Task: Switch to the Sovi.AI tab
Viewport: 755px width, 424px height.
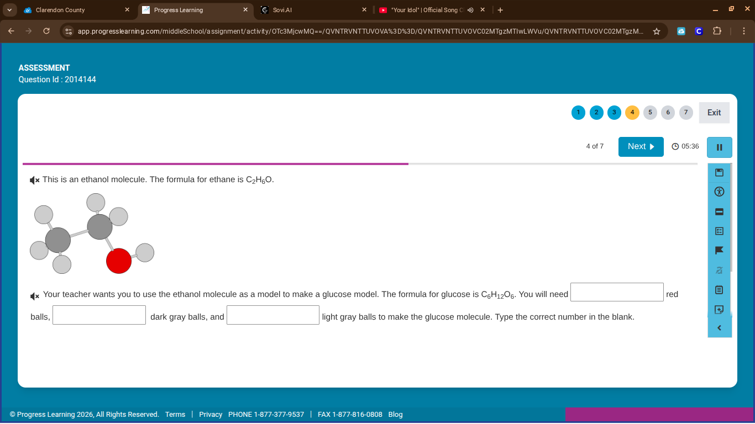Action: click(x=310, y=10)
